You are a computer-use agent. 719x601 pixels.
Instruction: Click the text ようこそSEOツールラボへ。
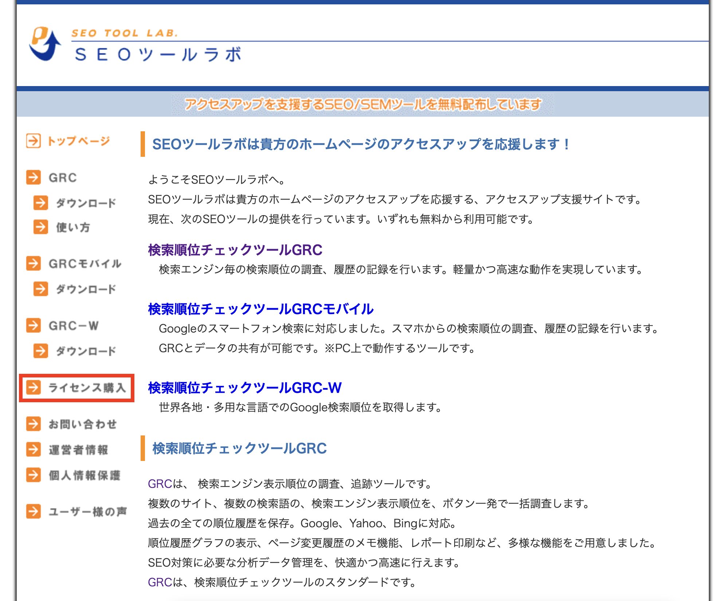tap(218, 179)
